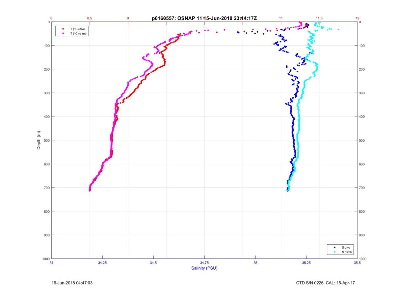395x291 pixels.
Task: Click the red '11.5' temperature tick label
Action: [319, 18]
